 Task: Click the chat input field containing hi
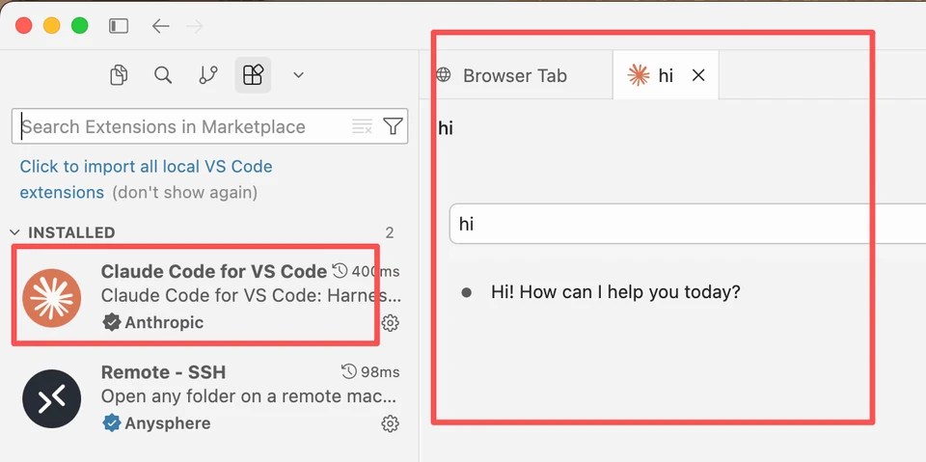[x=688, y=224]
